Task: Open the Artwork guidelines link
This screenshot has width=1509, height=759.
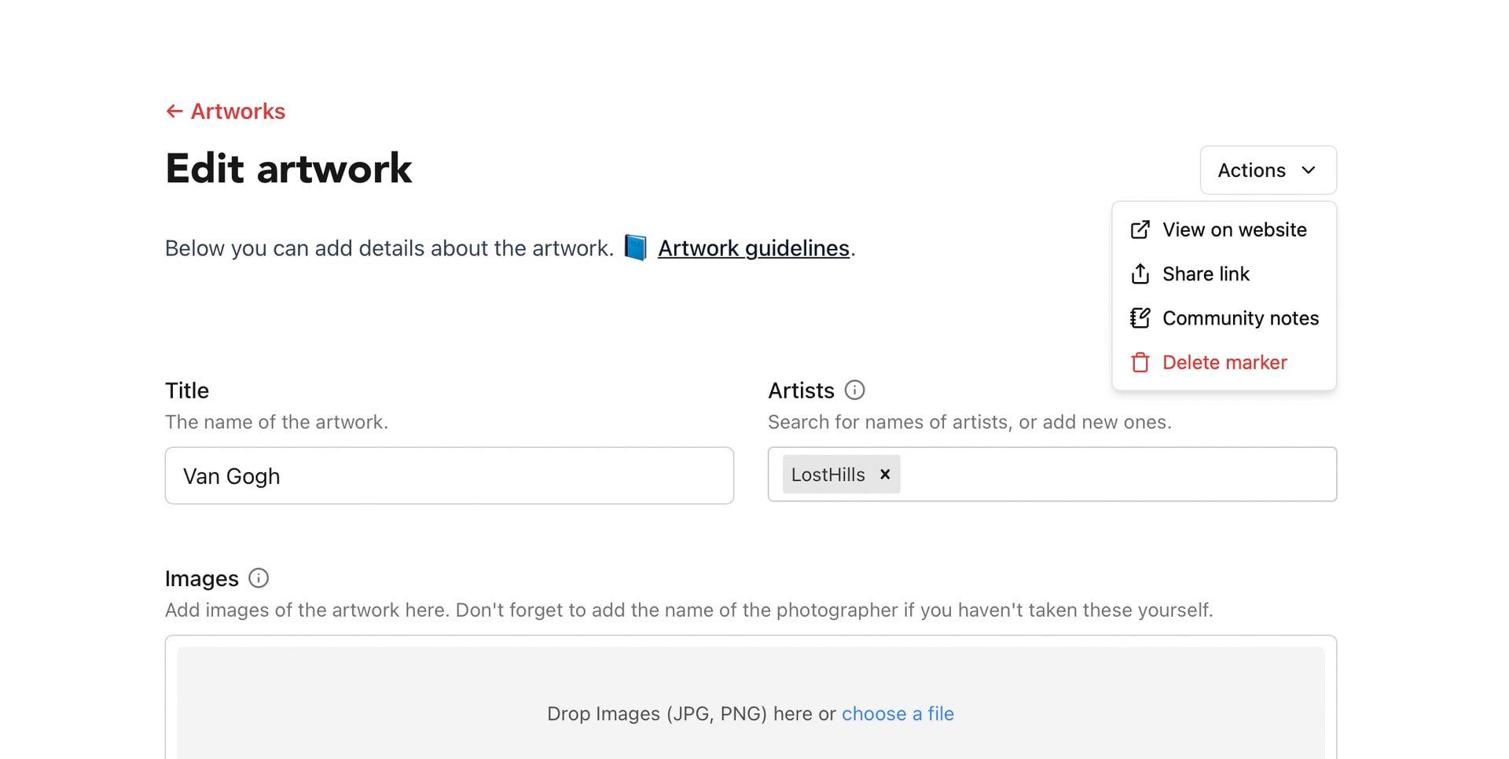Action: (x=753, y=248)
